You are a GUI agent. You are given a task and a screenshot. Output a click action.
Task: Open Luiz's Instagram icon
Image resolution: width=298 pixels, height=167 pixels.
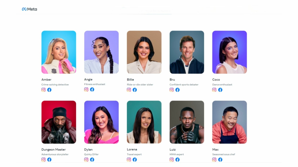(172, 160)
